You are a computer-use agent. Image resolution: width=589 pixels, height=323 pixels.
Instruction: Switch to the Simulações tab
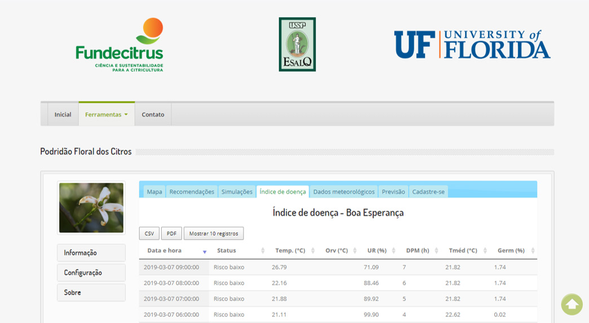[x=237, y=192]
